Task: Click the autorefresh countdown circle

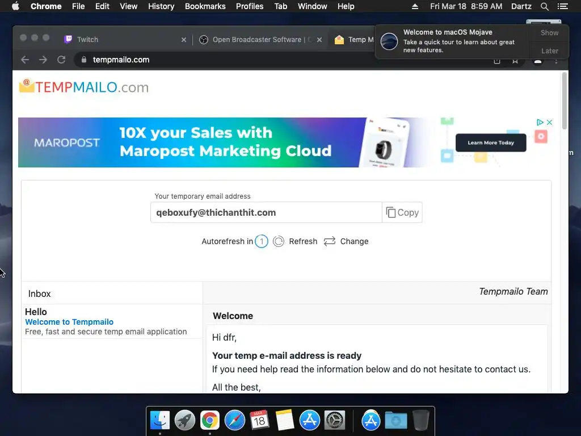Action: coord(262,241)
